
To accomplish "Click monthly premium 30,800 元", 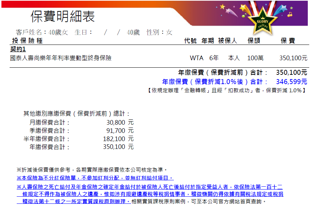I will coord(120,123).
